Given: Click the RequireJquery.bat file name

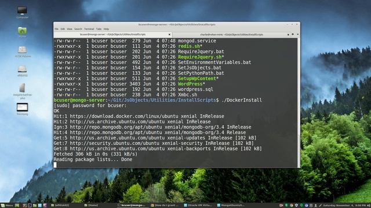Looking at the screenshot, I should coord(201,51).
